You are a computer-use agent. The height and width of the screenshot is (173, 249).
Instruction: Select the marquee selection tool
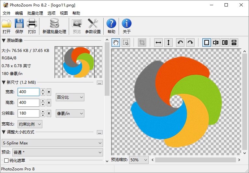[x=126, y=43]
